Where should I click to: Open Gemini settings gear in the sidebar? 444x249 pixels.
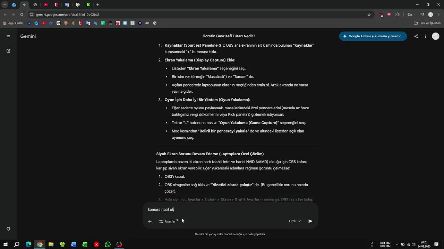pos(8,229)
